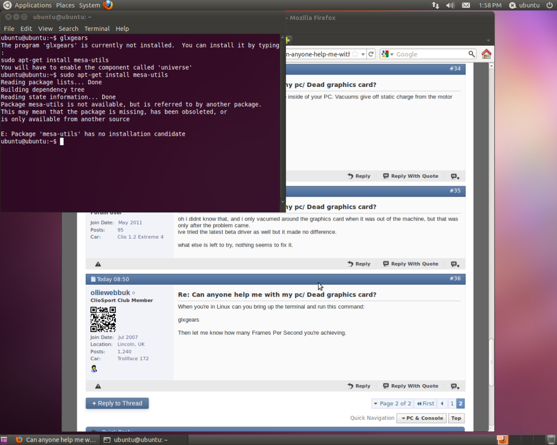The image size is (557, 445).
Task: Open the messaging envelope indicator
Action: pos(466,5)
